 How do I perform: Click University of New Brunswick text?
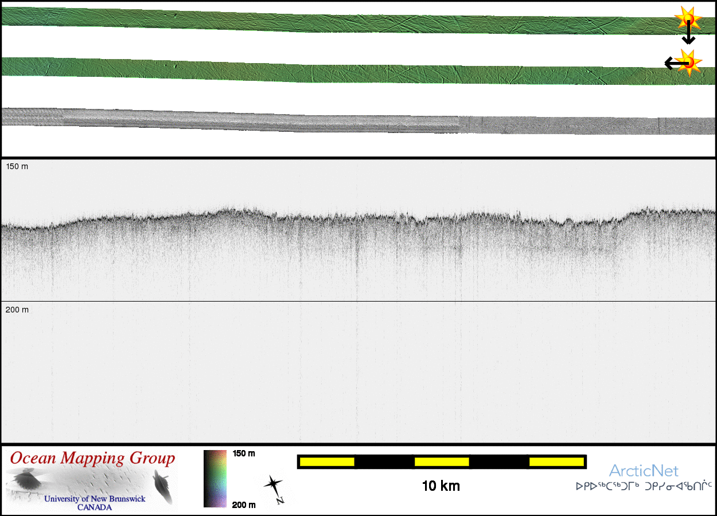[x=95, y=499]
